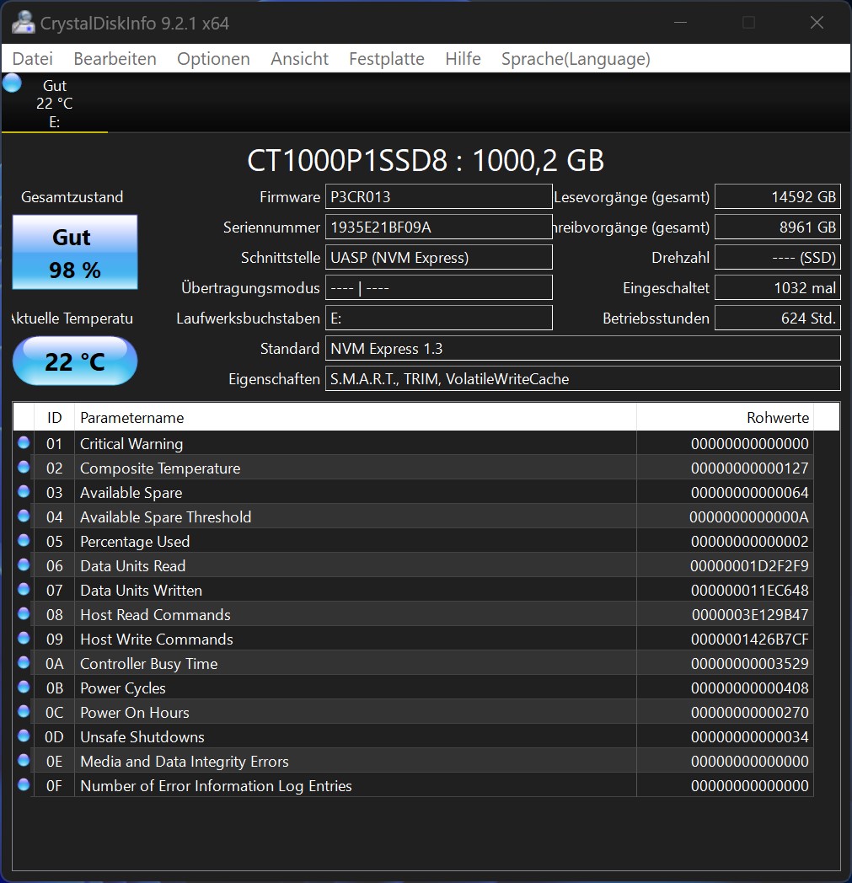Open the Ansicht menu
The width and height of the screenshot is (852, 883).
pyautogui.click(x=299, y=59)
